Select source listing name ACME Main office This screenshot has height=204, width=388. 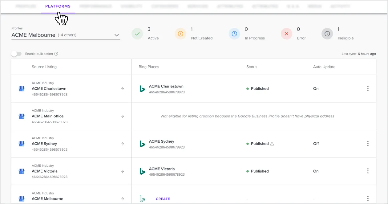tap(47, 116)
